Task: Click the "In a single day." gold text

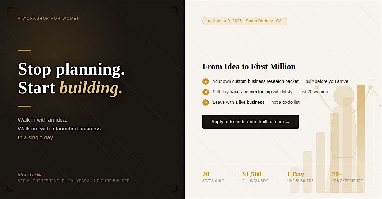Action: pyautogui.click(x=36, y=138)
